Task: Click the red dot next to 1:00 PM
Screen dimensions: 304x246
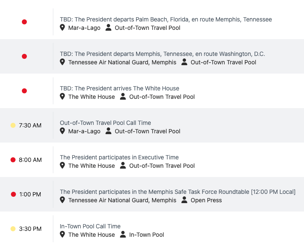Action: pyautogui.click(x=13, y=194)
